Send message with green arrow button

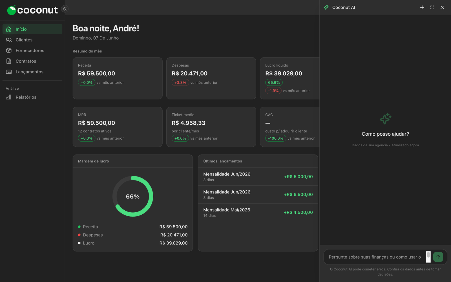tap(438, 257)
